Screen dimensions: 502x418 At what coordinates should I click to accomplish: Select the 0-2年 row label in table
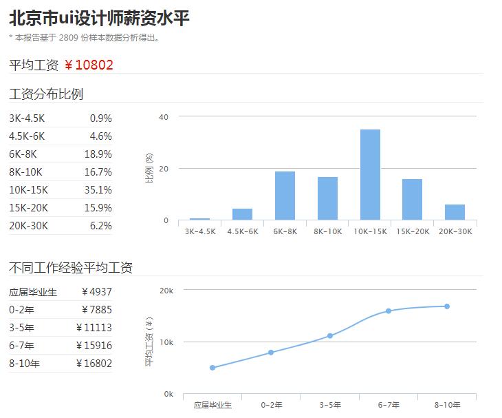click(x=21, y=310)
